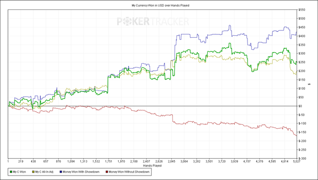
Task: Select the 'My C All-In Adj' legend label
Action: pos(44,172)
